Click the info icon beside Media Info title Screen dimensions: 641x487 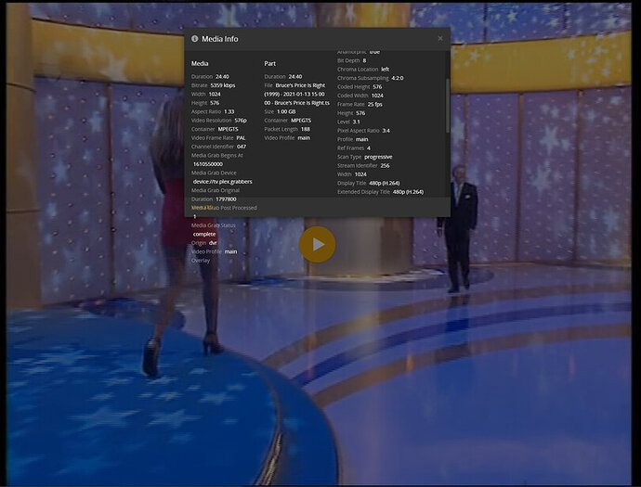(194, 38)
